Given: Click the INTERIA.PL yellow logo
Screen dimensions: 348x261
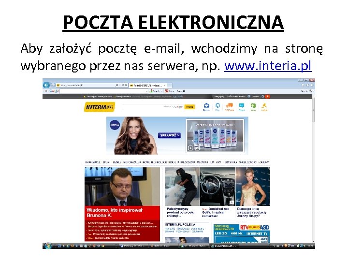Looking at the screenshot, I should tap(100, 107).
